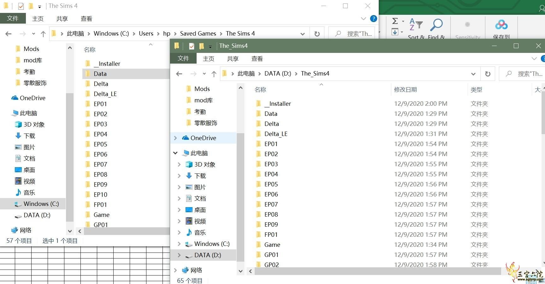Sort by 类型 column in The_Sims4 window

(x=476, y=90)
